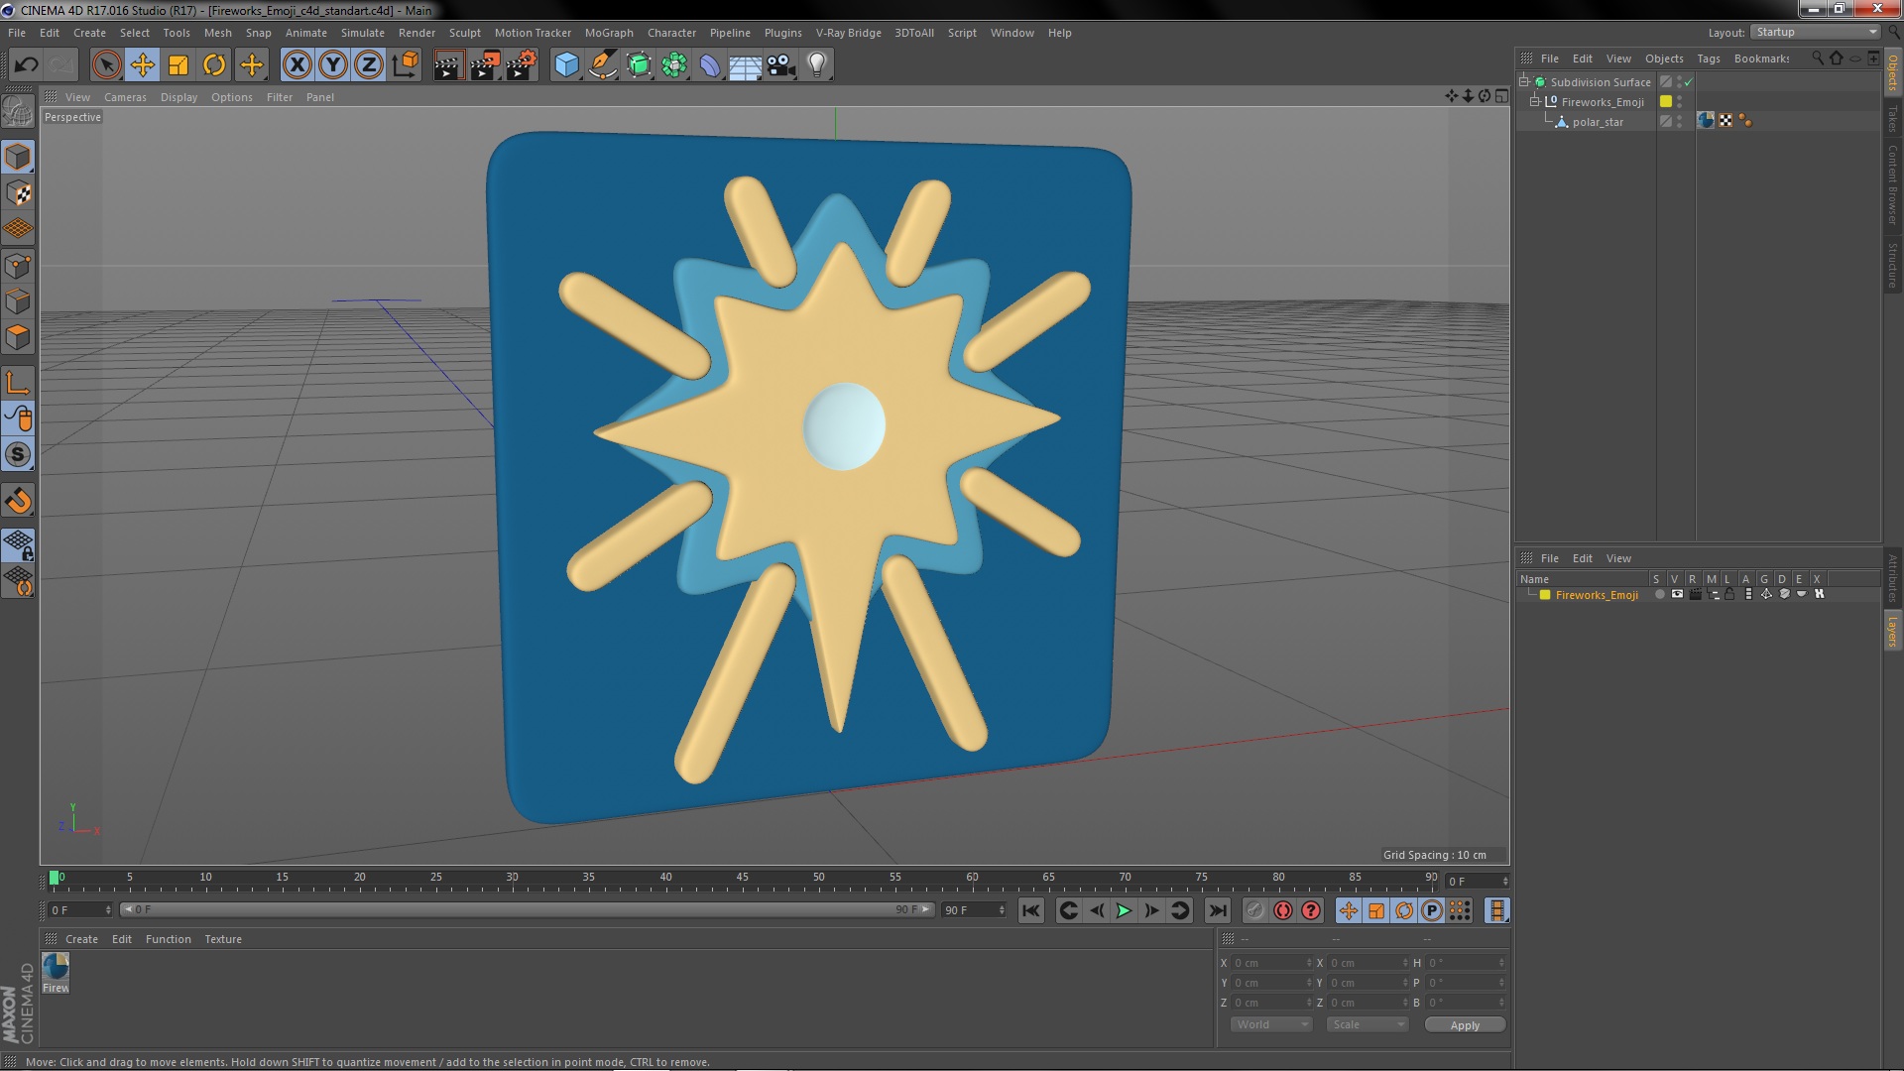Switch to Points mode
This screenshot has width=1904, height=1071.
(18, 266)
